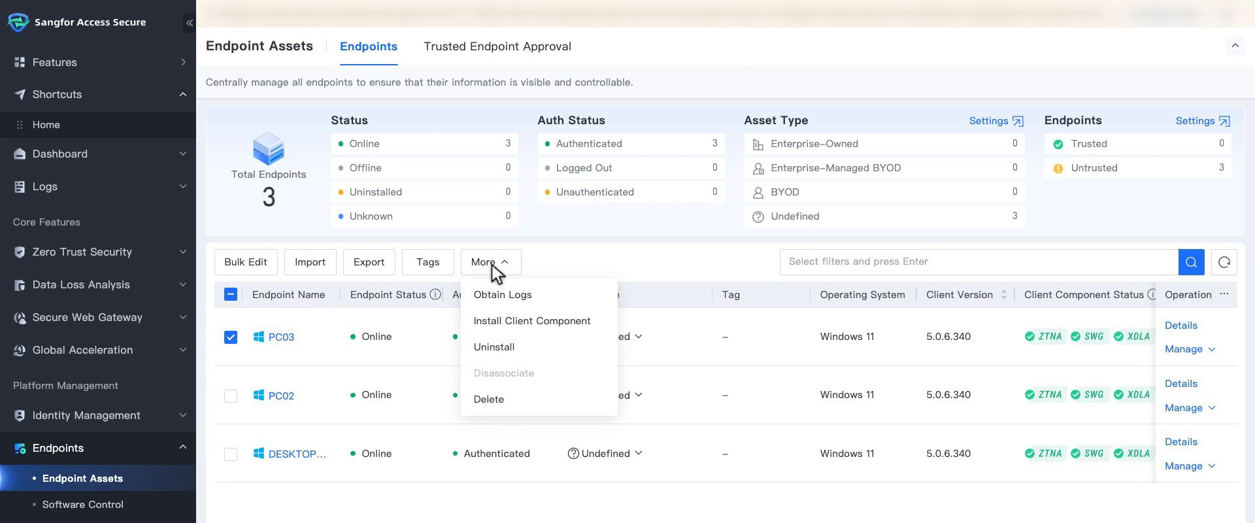Image resolution: width=1255 pixels, height=523 pixels.
Task: Click the Client Component Status info icon
Action: 1152,295
